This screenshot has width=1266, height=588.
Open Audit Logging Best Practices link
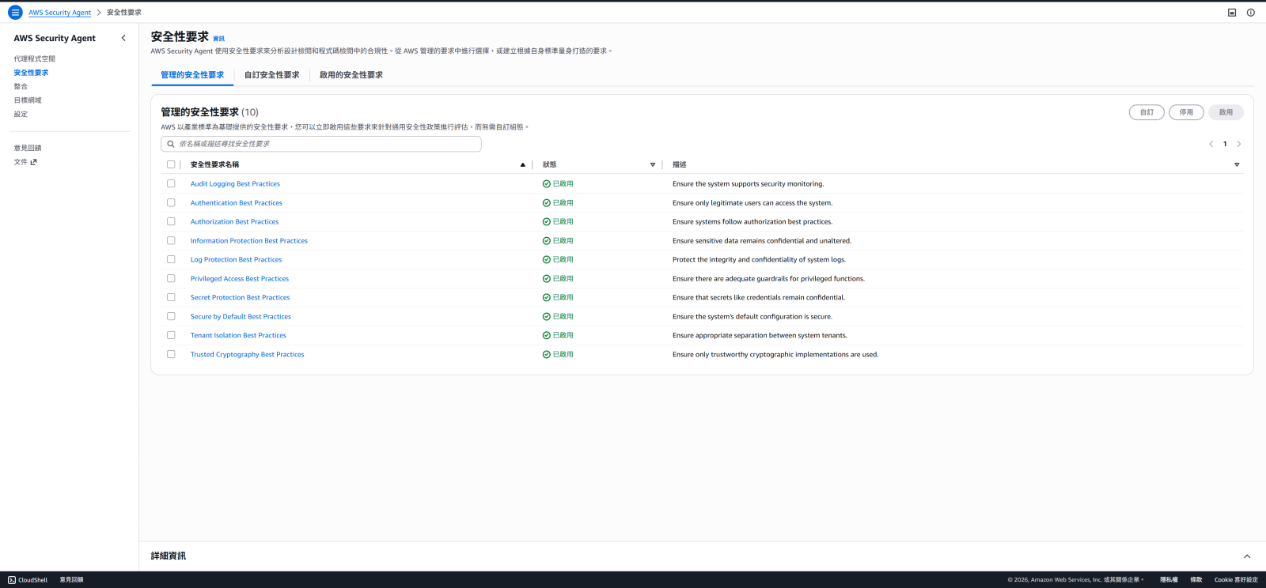point(235,184)
